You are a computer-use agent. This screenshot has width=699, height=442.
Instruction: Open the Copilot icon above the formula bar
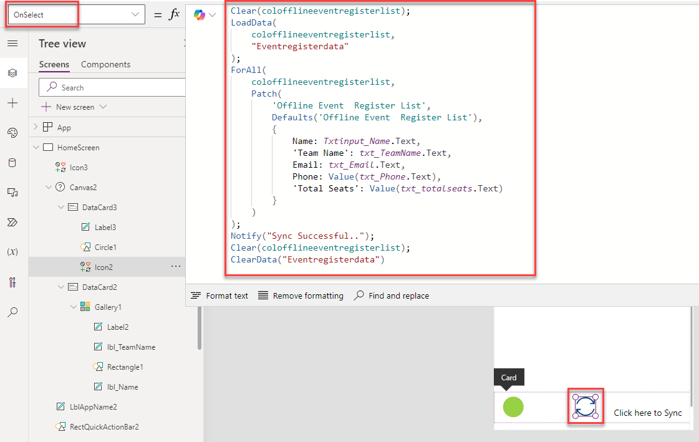pos(200,14)
